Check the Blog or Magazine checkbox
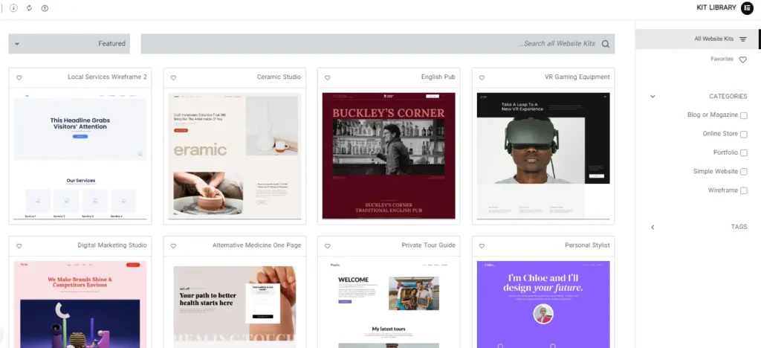This screenshot has width=761, height=348. click(743, 115)
